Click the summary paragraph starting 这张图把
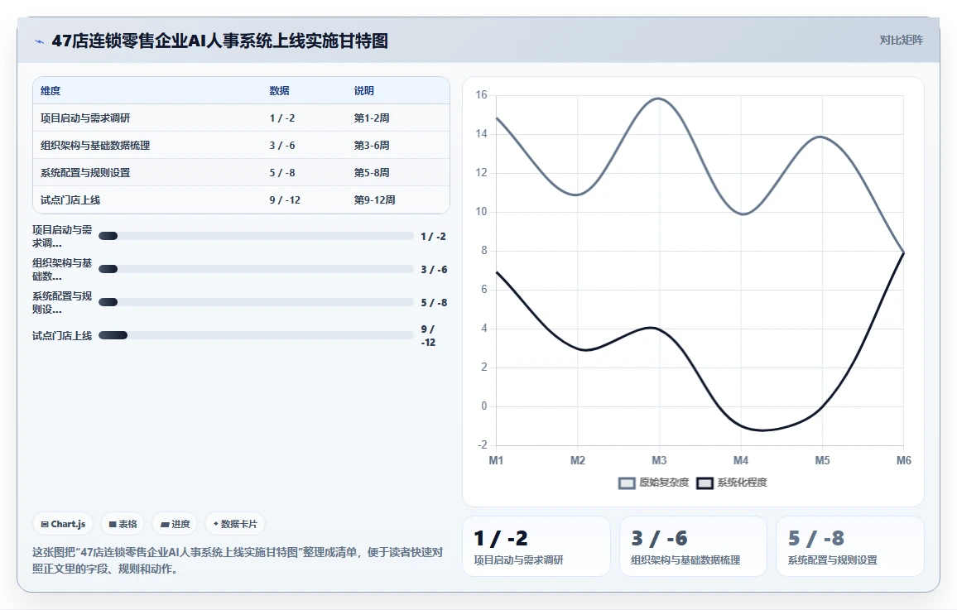Image resolution: width=957 pixels, height=610 pixels. click(238, 560)
